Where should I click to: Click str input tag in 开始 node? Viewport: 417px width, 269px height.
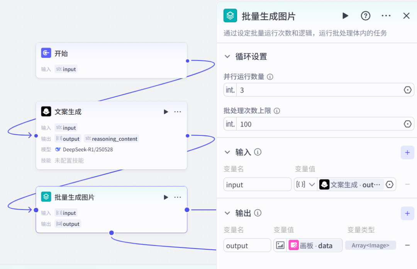66,69
